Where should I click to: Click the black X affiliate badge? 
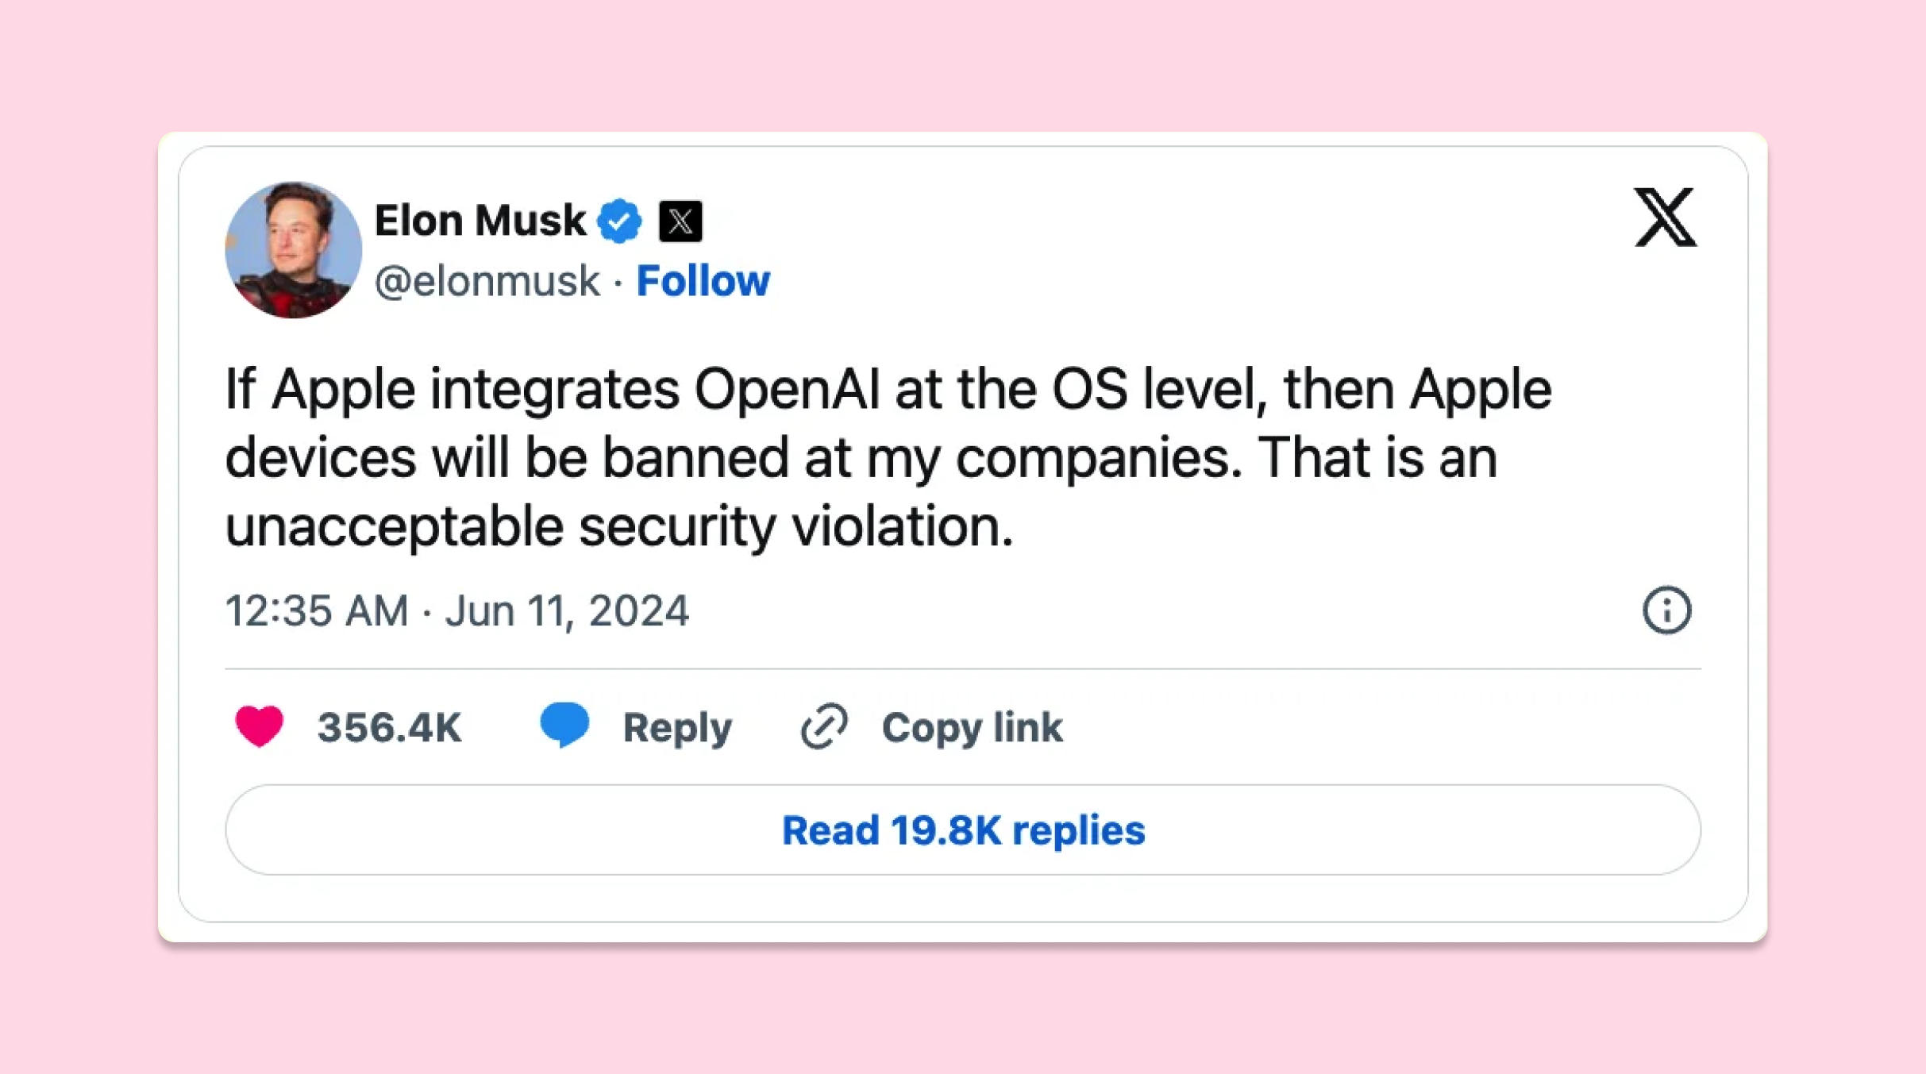pos(680,221)
